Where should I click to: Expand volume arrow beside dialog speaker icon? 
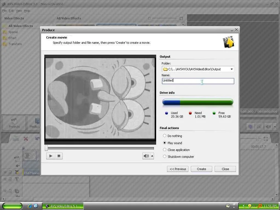pos(152,156)
